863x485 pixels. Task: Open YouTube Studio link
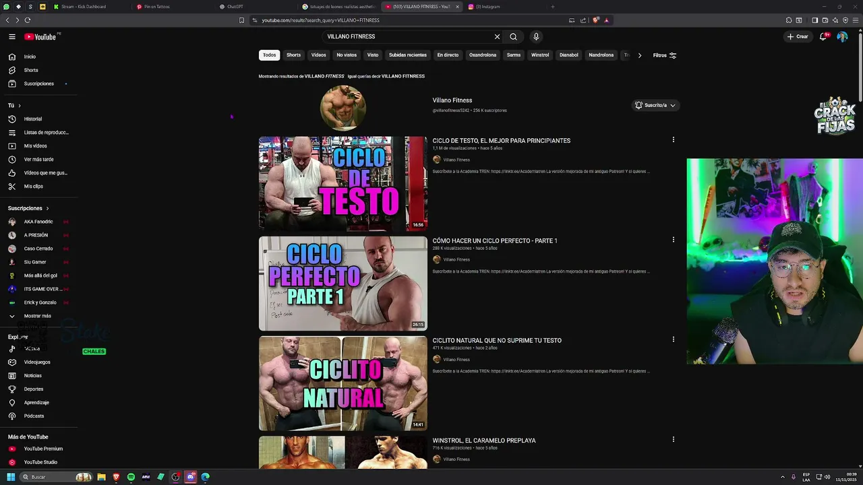click(x=39, y=462)
